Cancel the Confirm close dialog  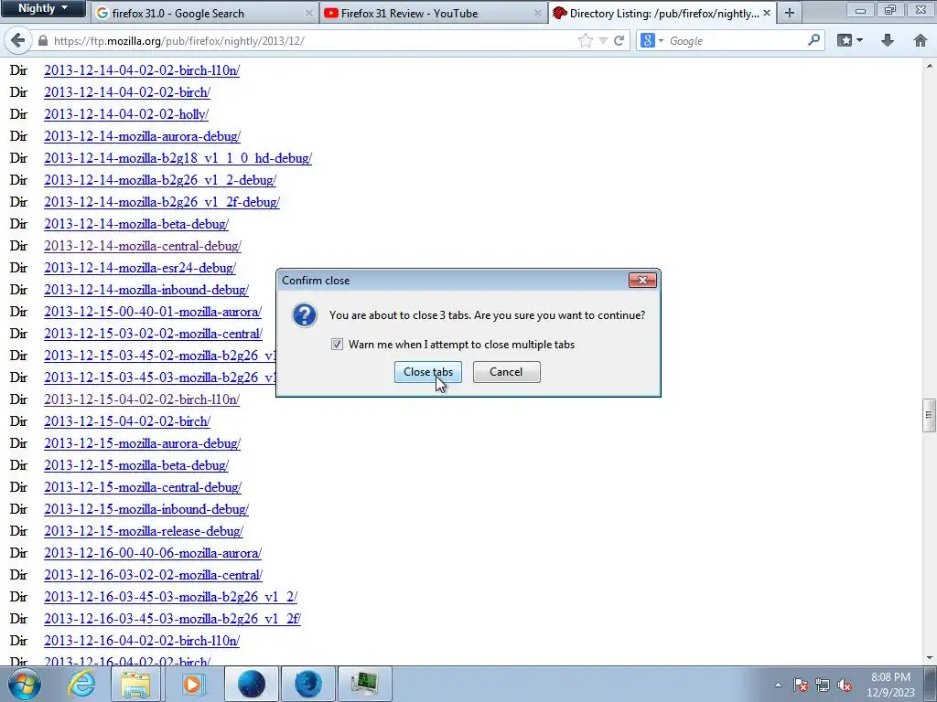[506, 372]
